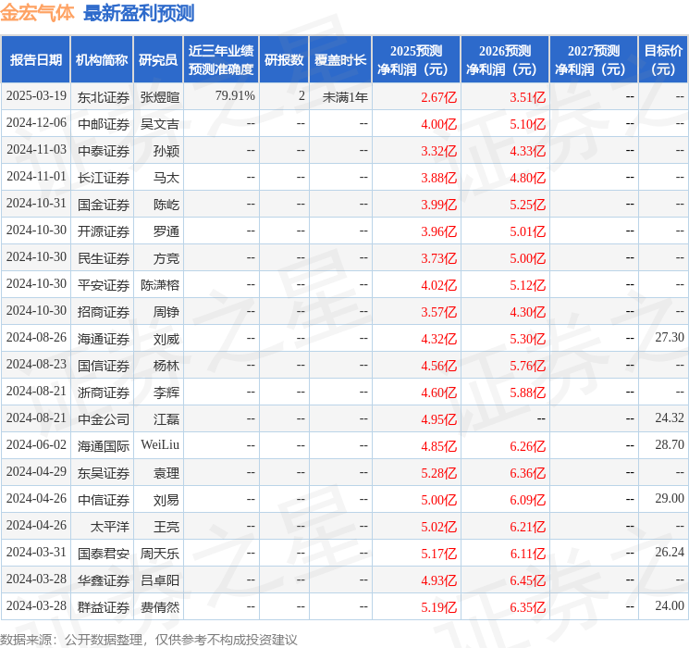Select the 研究员 column header

158,60
